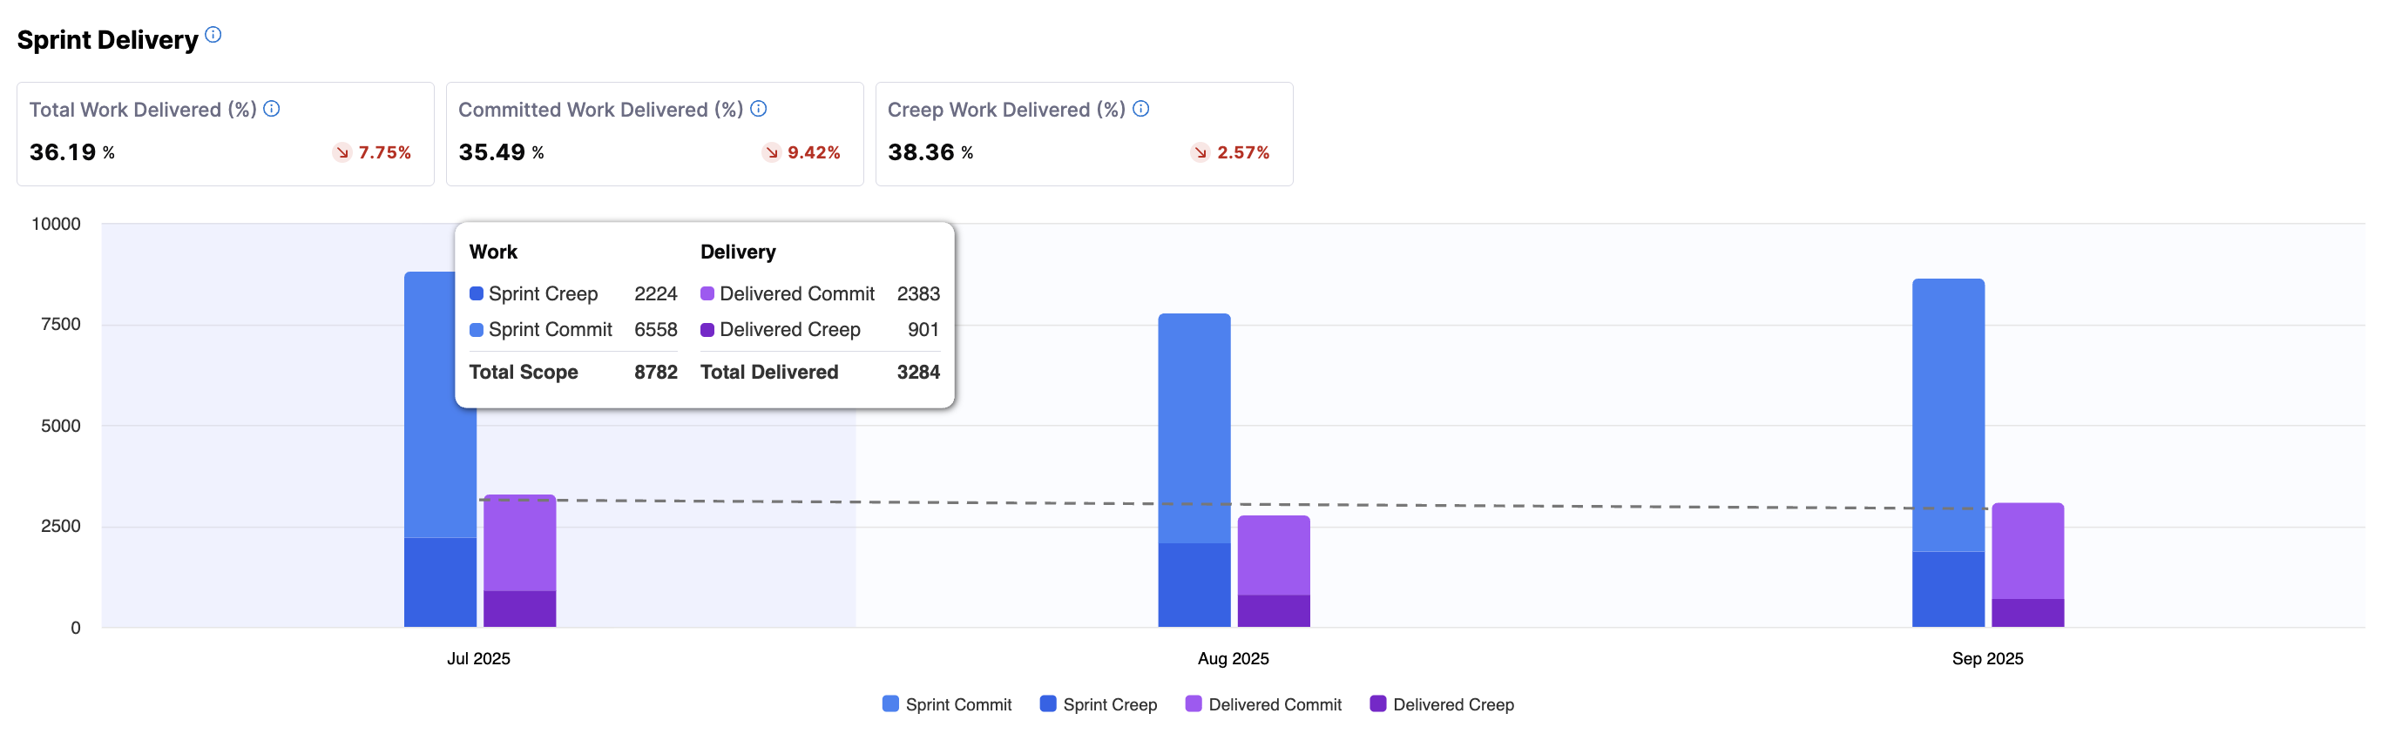Click the Jul 2025 Delivered Creep bar segment

coord(519,609)
